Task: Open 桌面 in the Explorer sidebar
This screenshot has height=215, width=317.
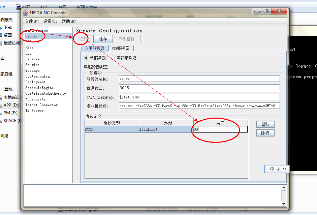Action: click(x=8, y=35)
